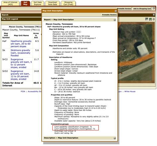Expand the Search panel via its round icon
The height and width of the screenshot is (146, 157).
[154, 15]
